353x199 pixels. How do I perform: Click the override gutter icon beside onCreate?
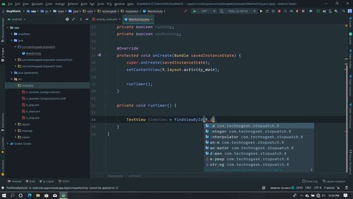point(99,55)
